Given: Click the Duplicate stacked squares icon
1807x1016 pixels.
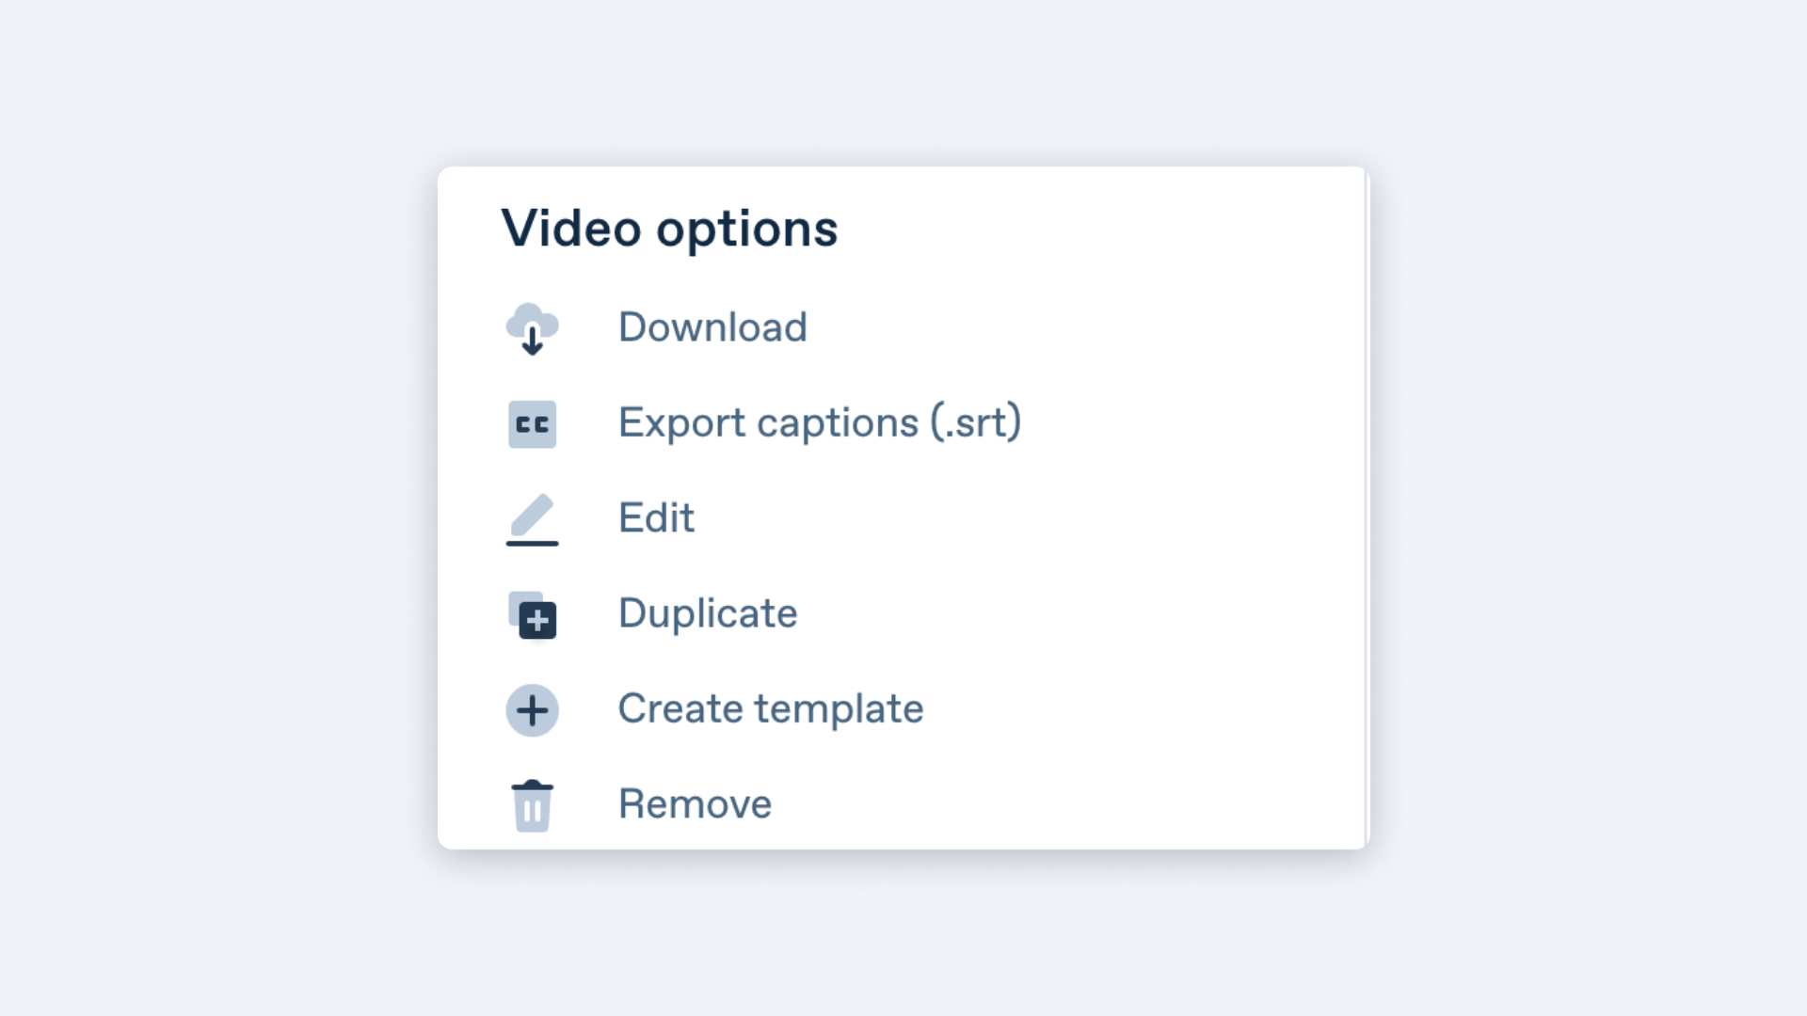Looking at the screenshot, I should coord(532,614).
